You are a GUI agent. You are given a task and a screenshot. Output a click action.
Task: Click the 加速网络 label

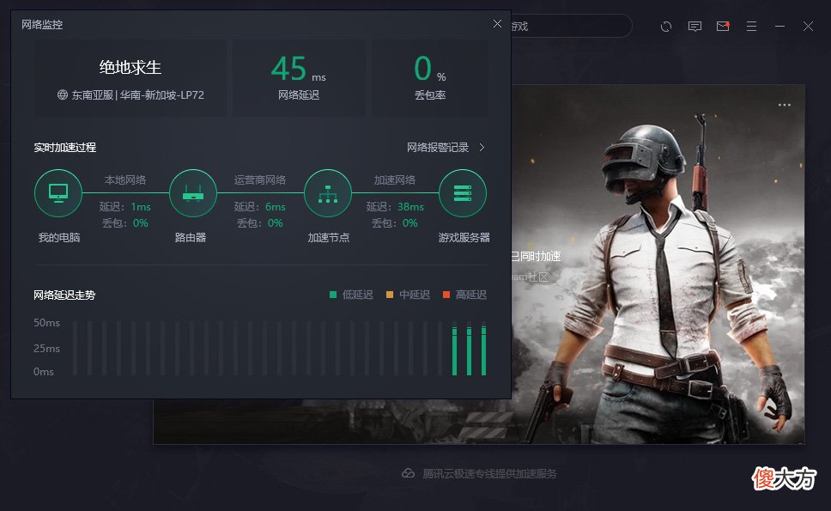394,180
